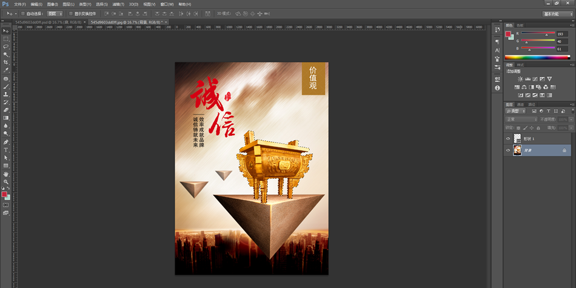
Task: Add a Color Balance adjustment
Action: click(x=524, y=87)
